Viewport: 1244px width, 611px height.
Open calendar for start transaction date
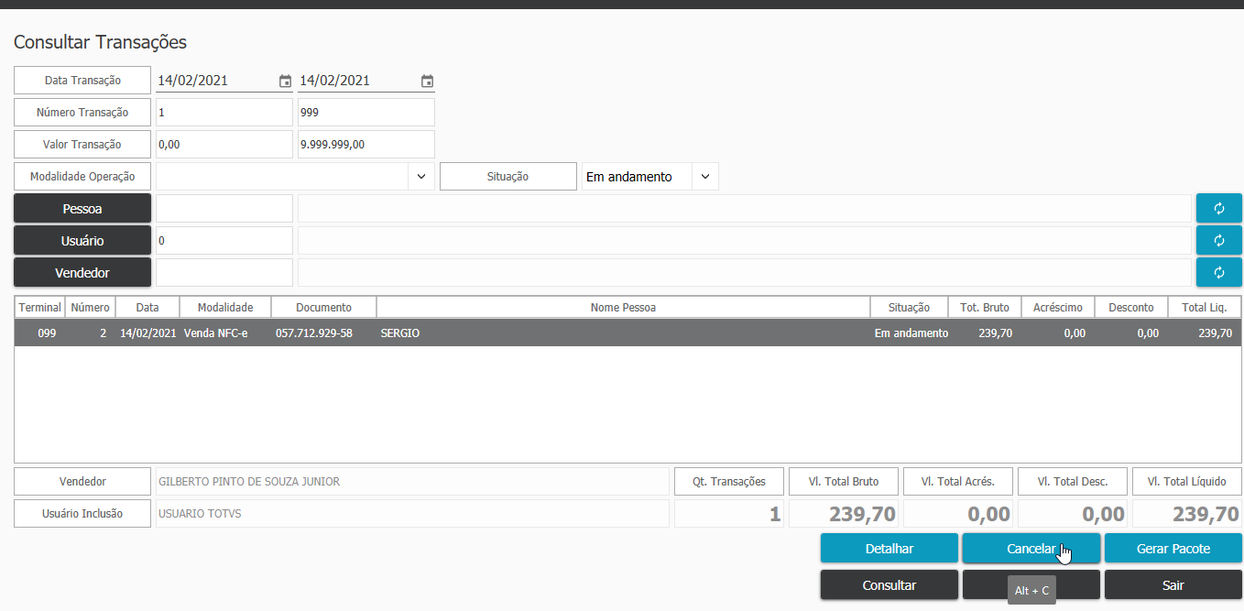pyautogui.click(x=285, y=81)
